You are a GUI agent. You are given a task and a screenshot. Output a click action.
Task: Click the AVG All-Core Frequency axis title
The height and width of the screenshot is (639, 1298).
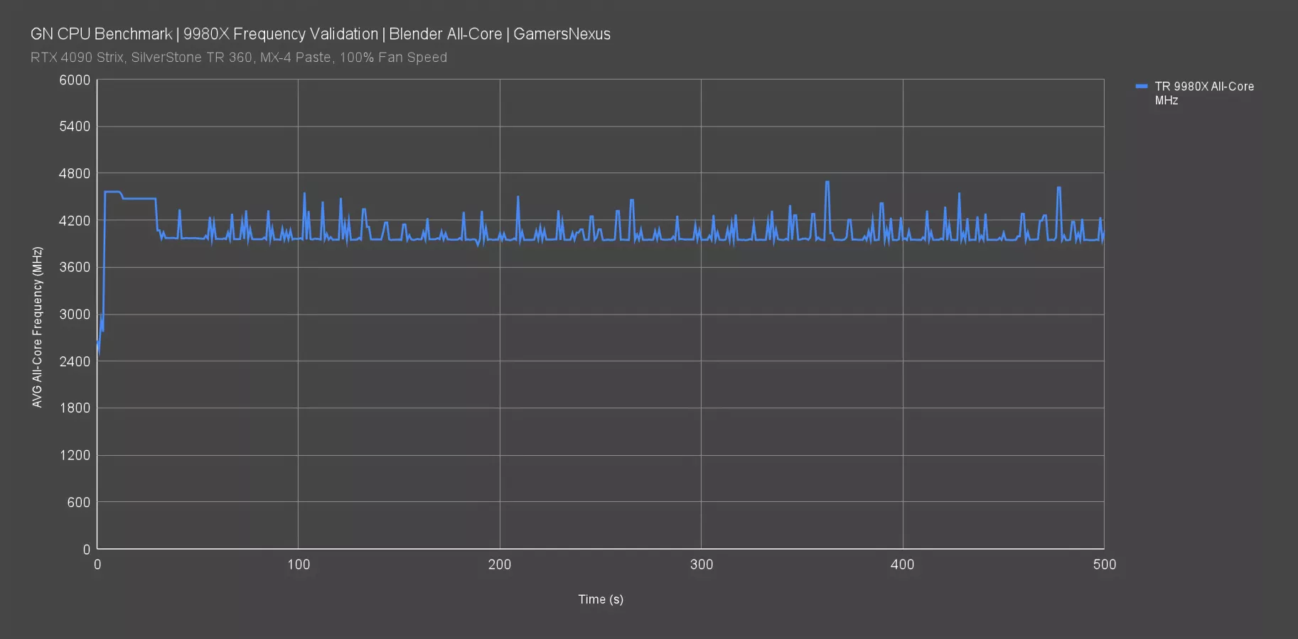[37, 327]
